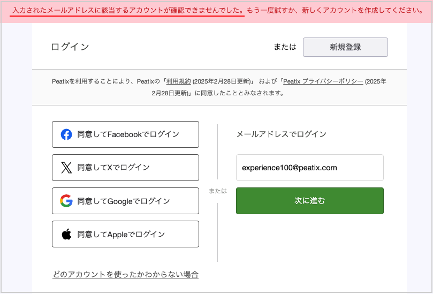This screenshot has width=433, height=294.
Task: Click the Google logo icon
Action: click(x=66, y=201)
